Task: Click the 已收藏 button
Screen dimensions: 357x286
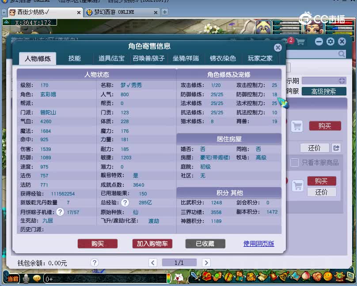Action: point(205,244)
